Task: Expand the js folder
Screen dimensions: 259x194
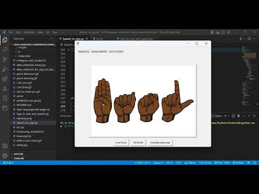Action: [x=19, y=52]
